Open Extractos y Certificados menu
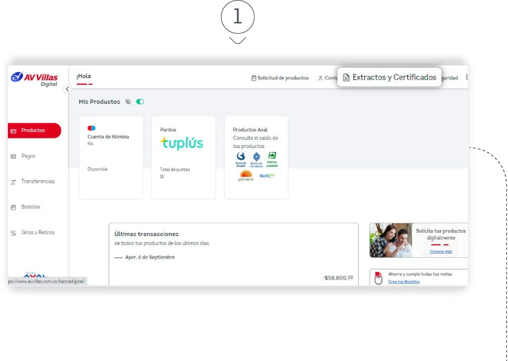 point(389,78)
